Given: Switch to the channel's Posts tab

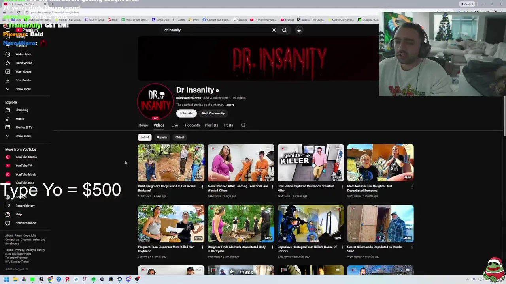Looking at the screenshot, I should [x=228, y=125].
